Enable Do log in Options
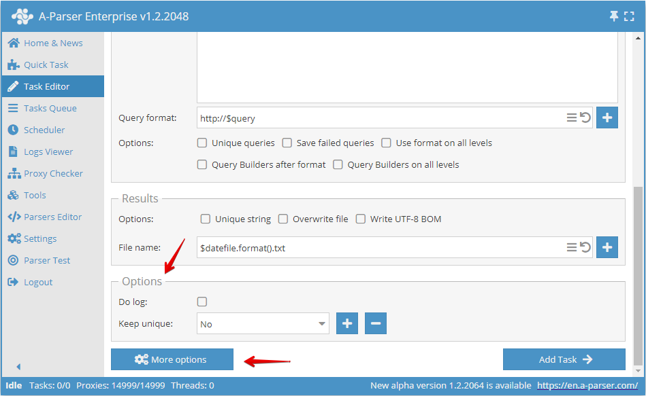 201,301
